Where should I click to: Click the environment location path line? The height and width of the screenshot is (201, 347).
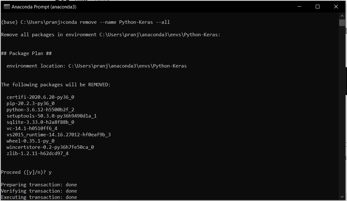96,66
